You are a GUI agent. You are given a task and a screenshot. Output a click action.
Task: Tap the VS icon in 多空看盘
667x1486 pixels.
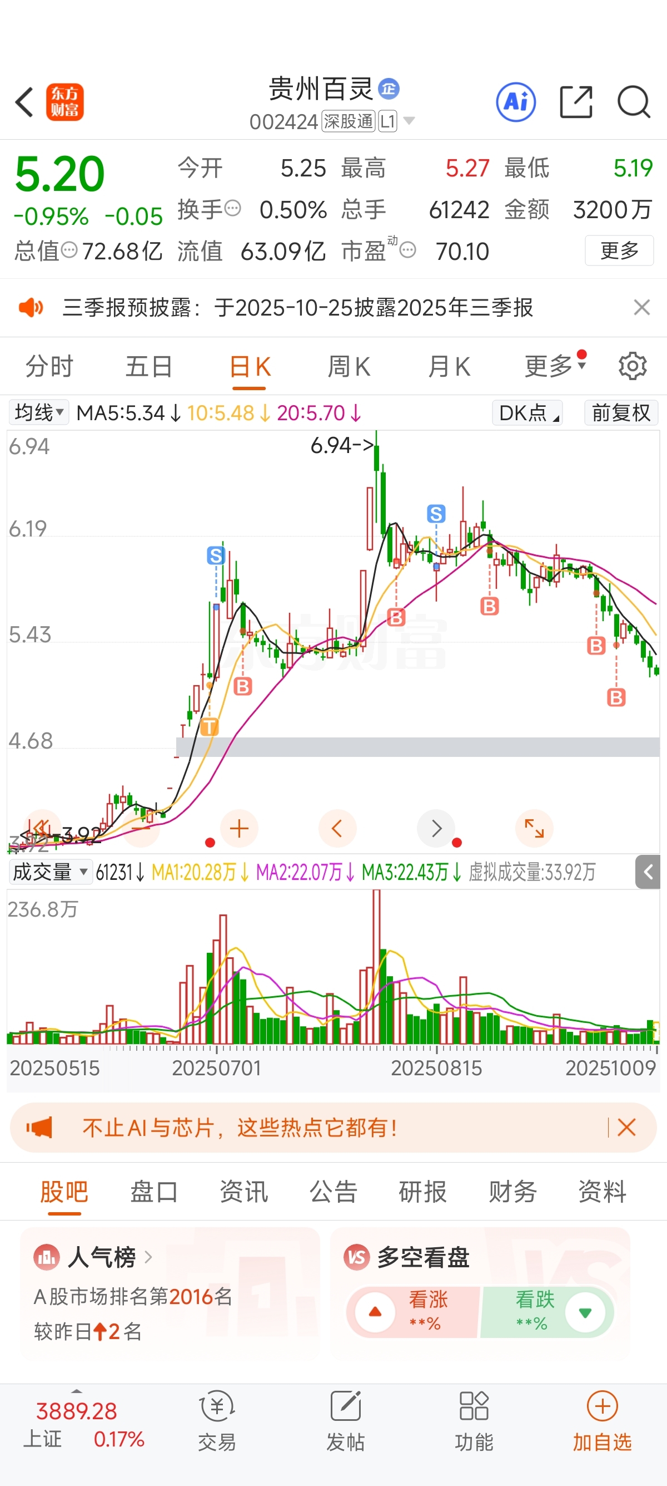tap(356, 1257)
